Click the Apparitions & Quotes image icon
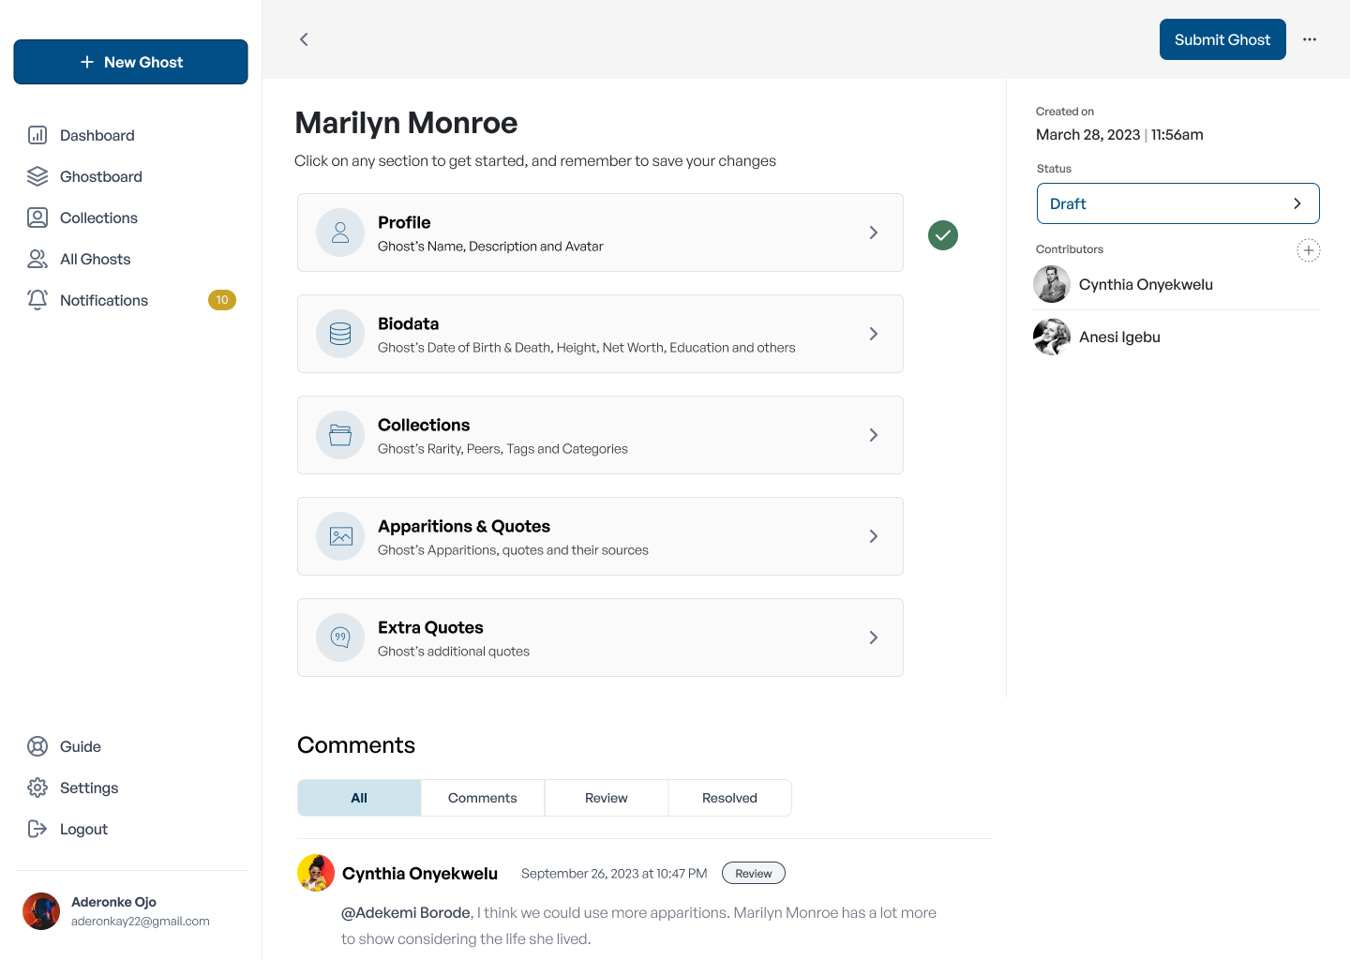Viewport: 1350px width, 960px height. click(340, 536)
